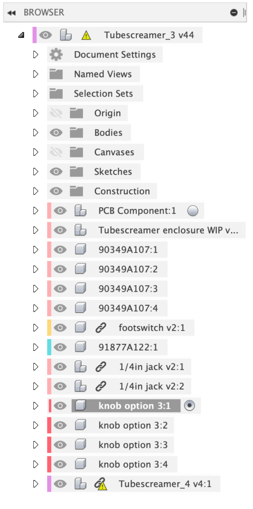Click the link icon beside 1/4in jack v2:2
253x509 pixels.
[x=101, y=386]
